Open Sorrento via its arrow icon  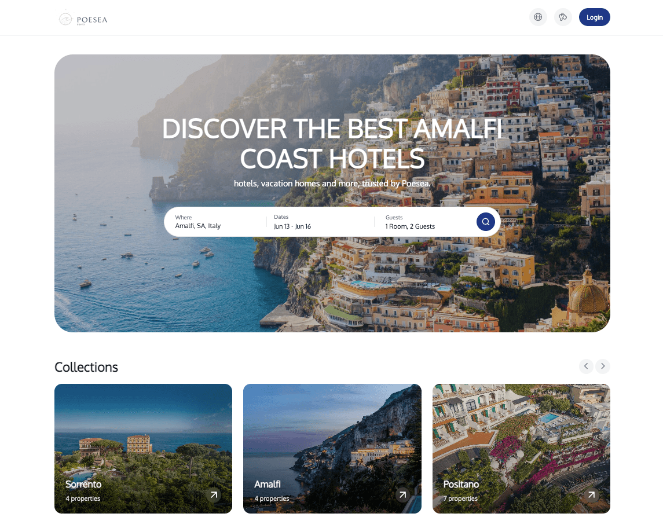(x=214, y=494)
